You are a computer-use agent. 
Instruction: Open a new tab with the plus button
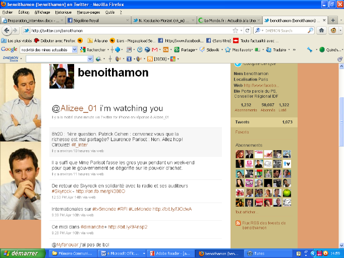[x=333, y=20]
